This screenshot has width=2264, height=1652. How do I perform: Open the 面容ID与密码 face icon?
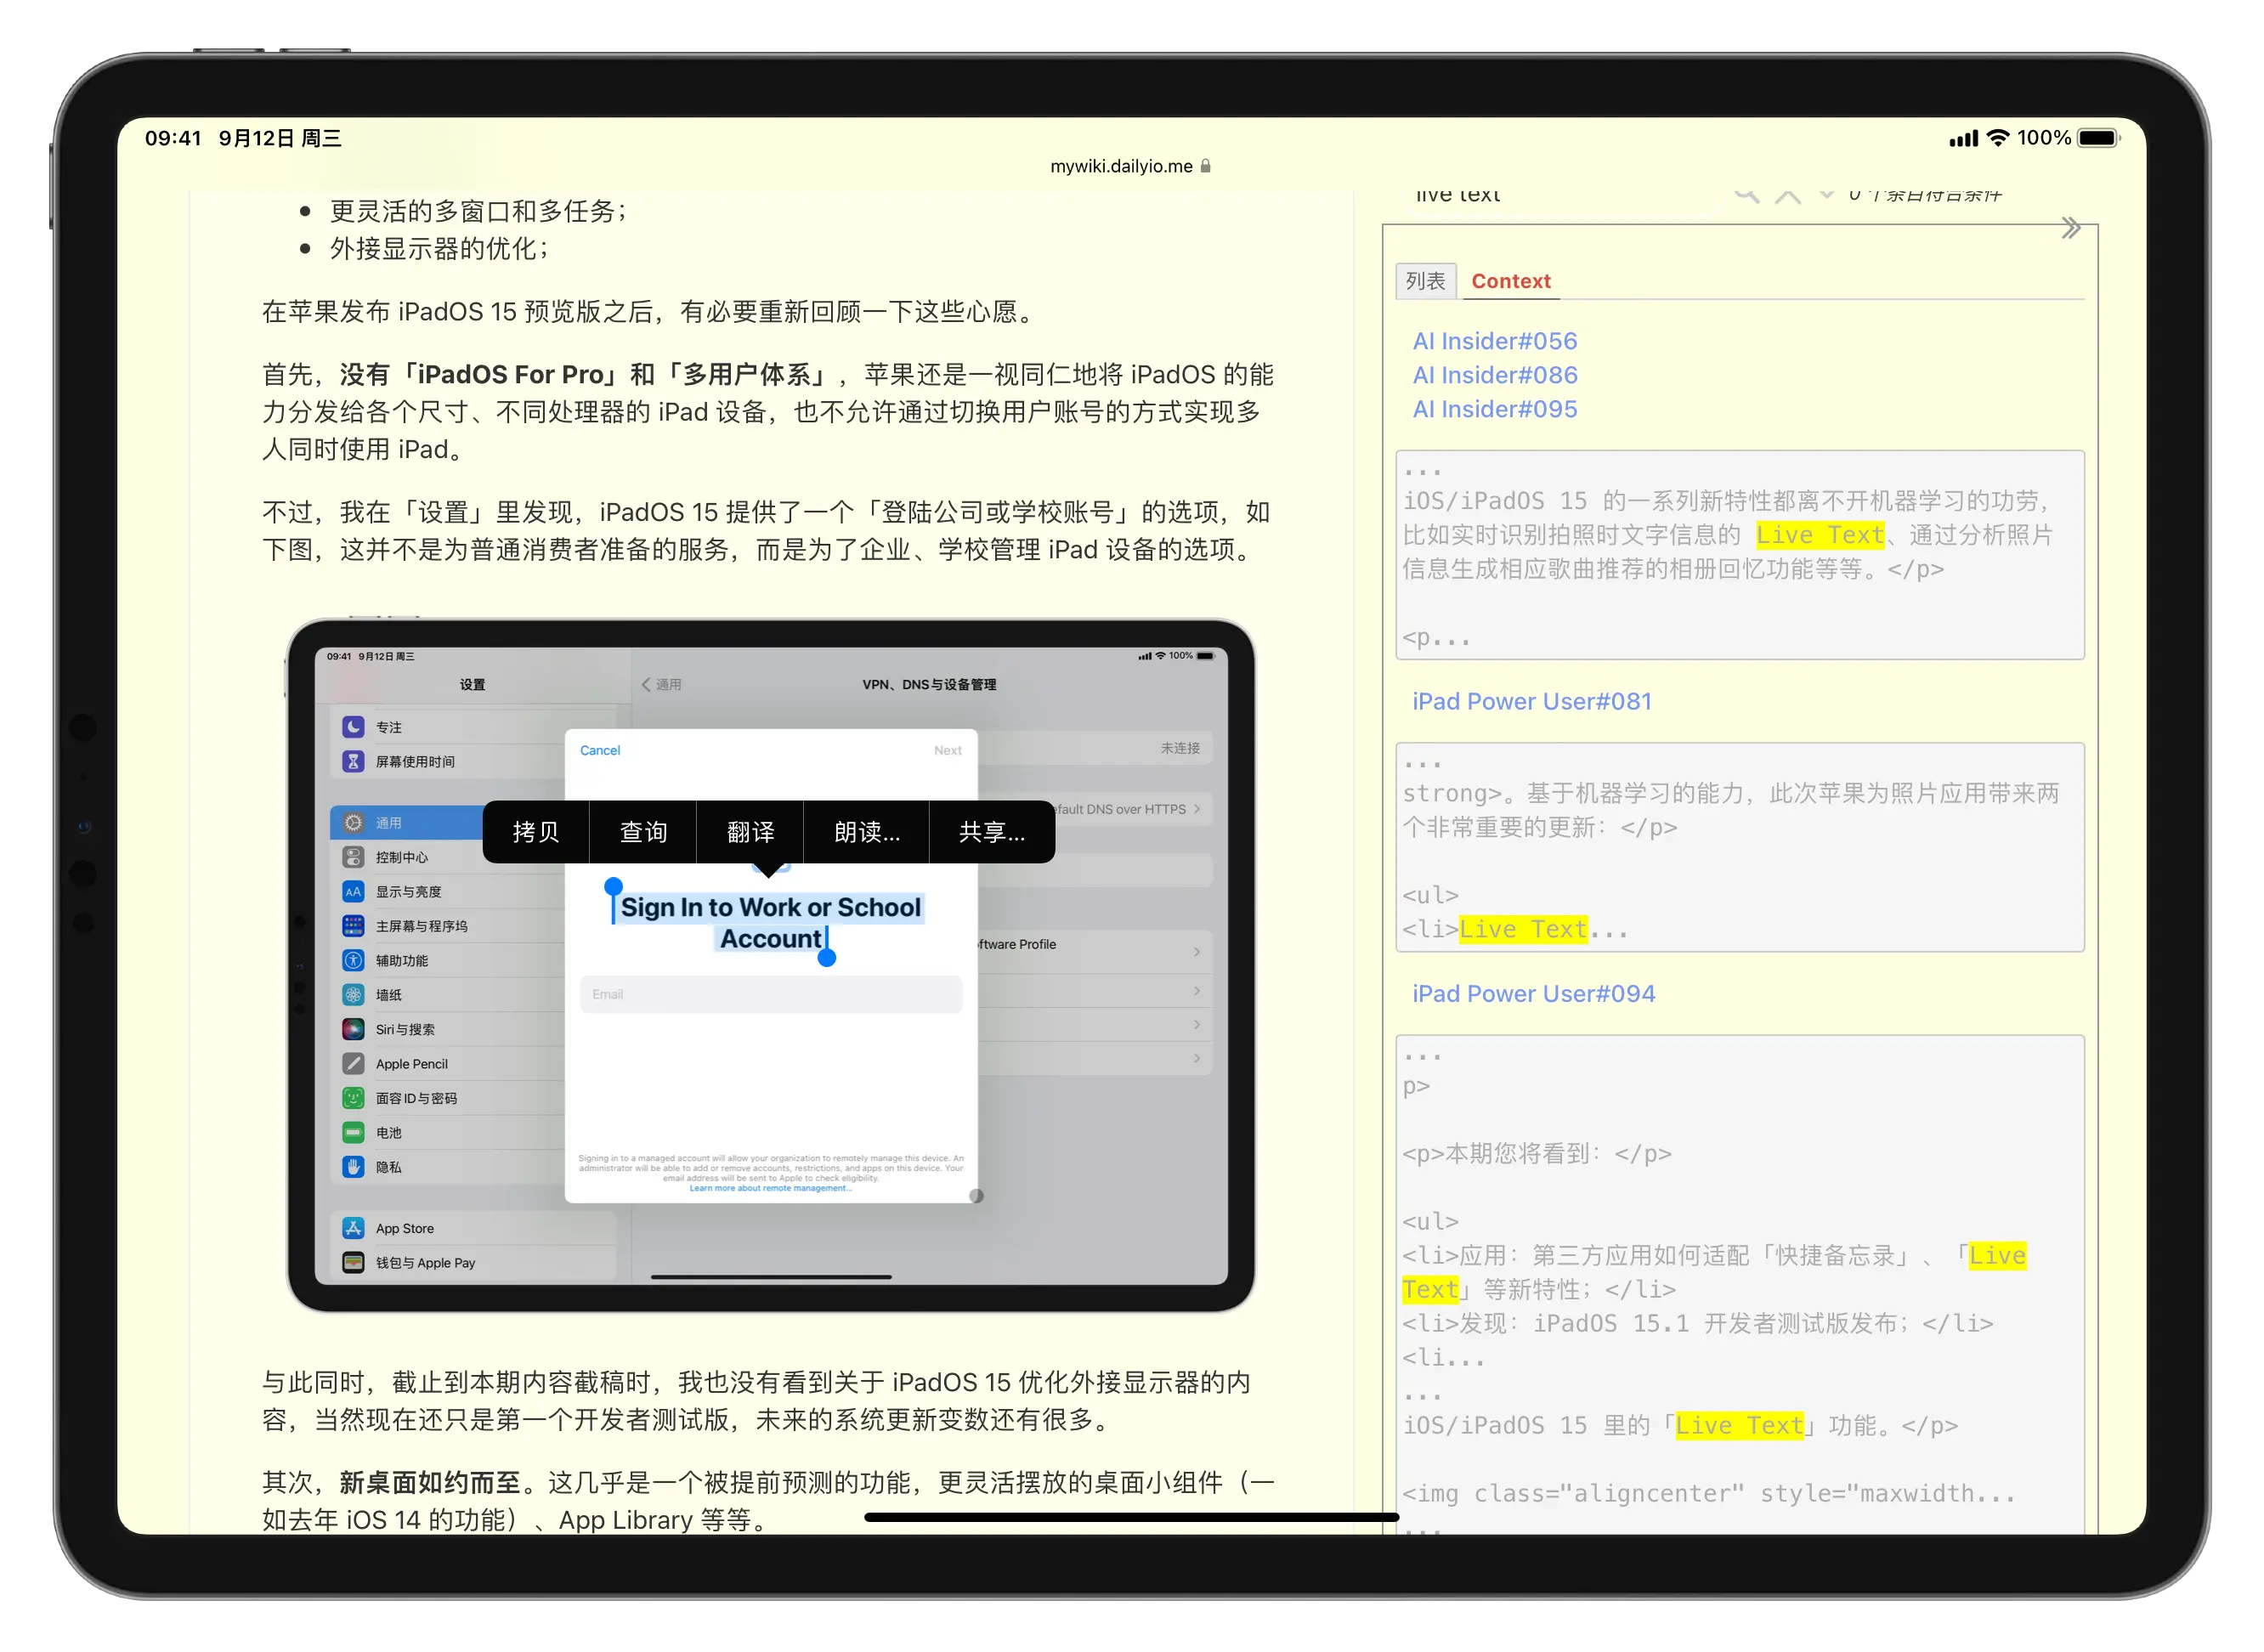pyautogui.click(x=353, y=1098)
